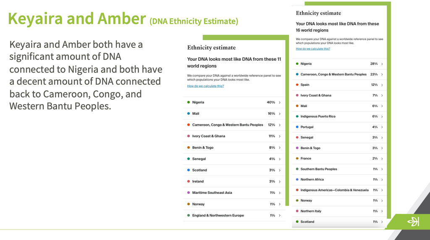Click the dot next to France
The image size is (430, 240).
coord(297,158)
